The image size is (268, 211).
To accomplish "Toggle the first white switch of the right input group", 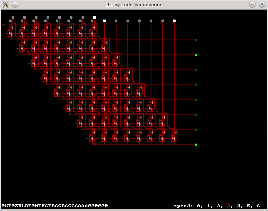I will tap(104, 21).
